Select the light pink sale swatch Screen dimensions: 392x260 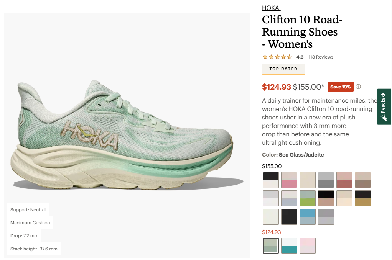[x=308, y=246]
